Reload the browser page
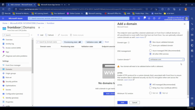This screenshot has width=195, height=110. coord(9,9)
